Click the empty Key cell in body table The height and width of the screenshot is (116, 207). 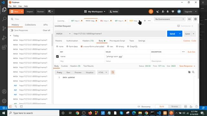click(x=82, y=61)
